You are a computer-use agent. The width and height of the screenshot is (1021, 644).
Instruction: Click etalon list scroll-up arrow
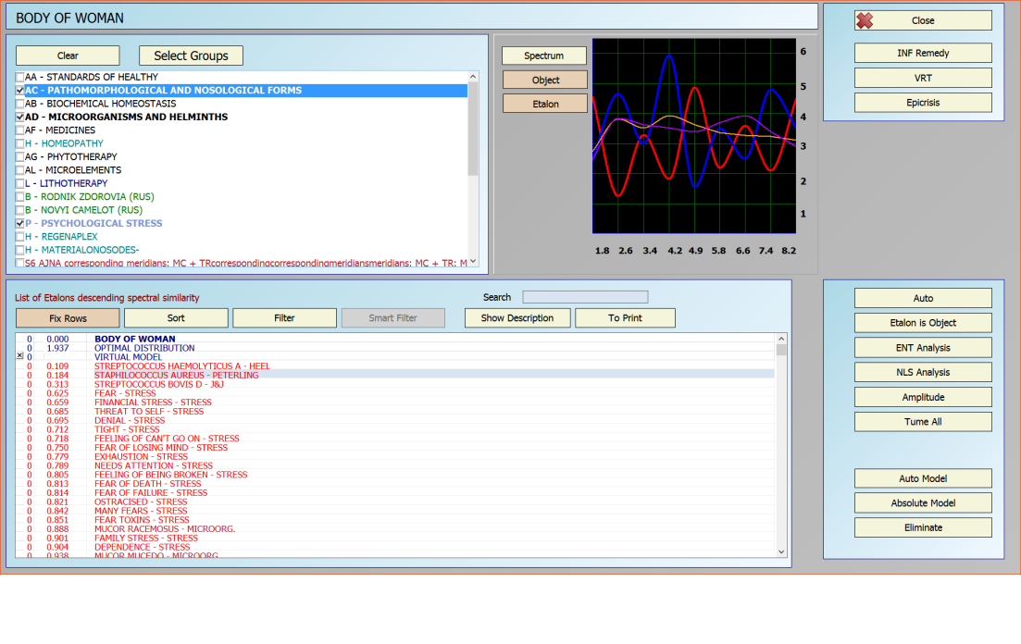(x=781, y=339)
